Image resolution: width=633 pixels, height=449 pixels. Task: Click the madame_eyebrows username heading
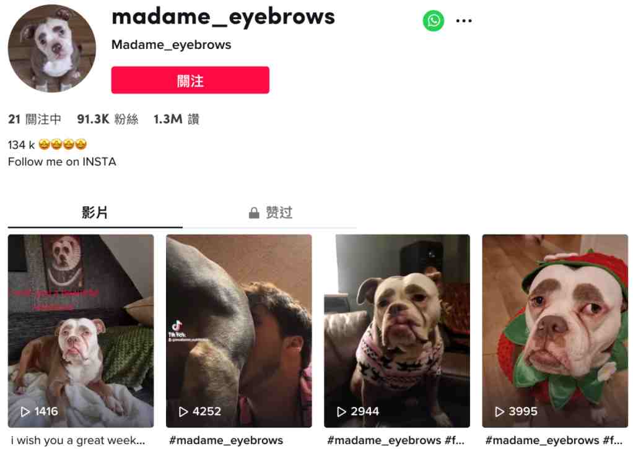pyautogui.click(x=223, y=17)
